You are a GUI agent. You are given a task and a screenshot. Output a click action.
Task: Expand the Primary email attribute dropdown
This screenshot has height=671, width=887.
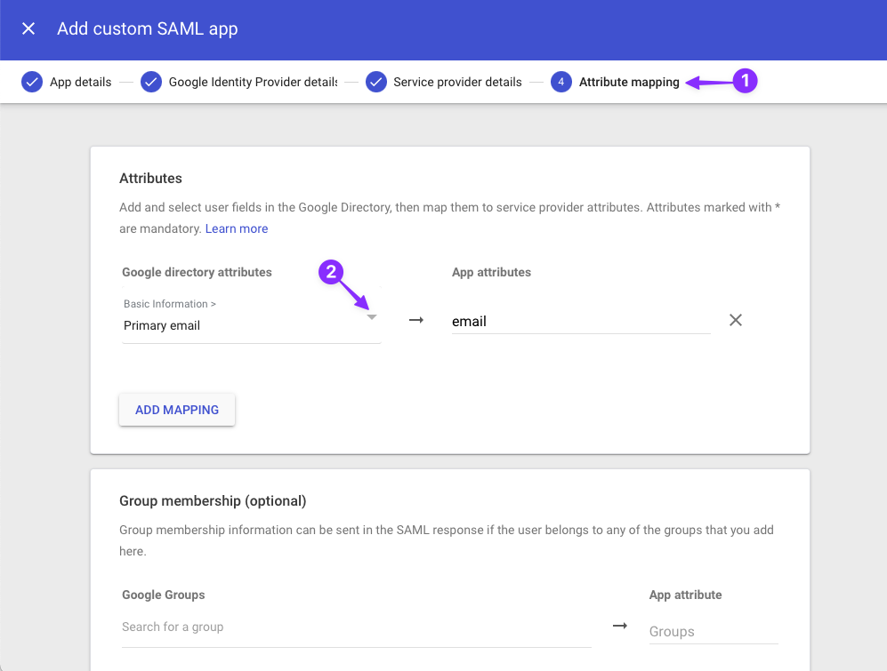(371, 316)
